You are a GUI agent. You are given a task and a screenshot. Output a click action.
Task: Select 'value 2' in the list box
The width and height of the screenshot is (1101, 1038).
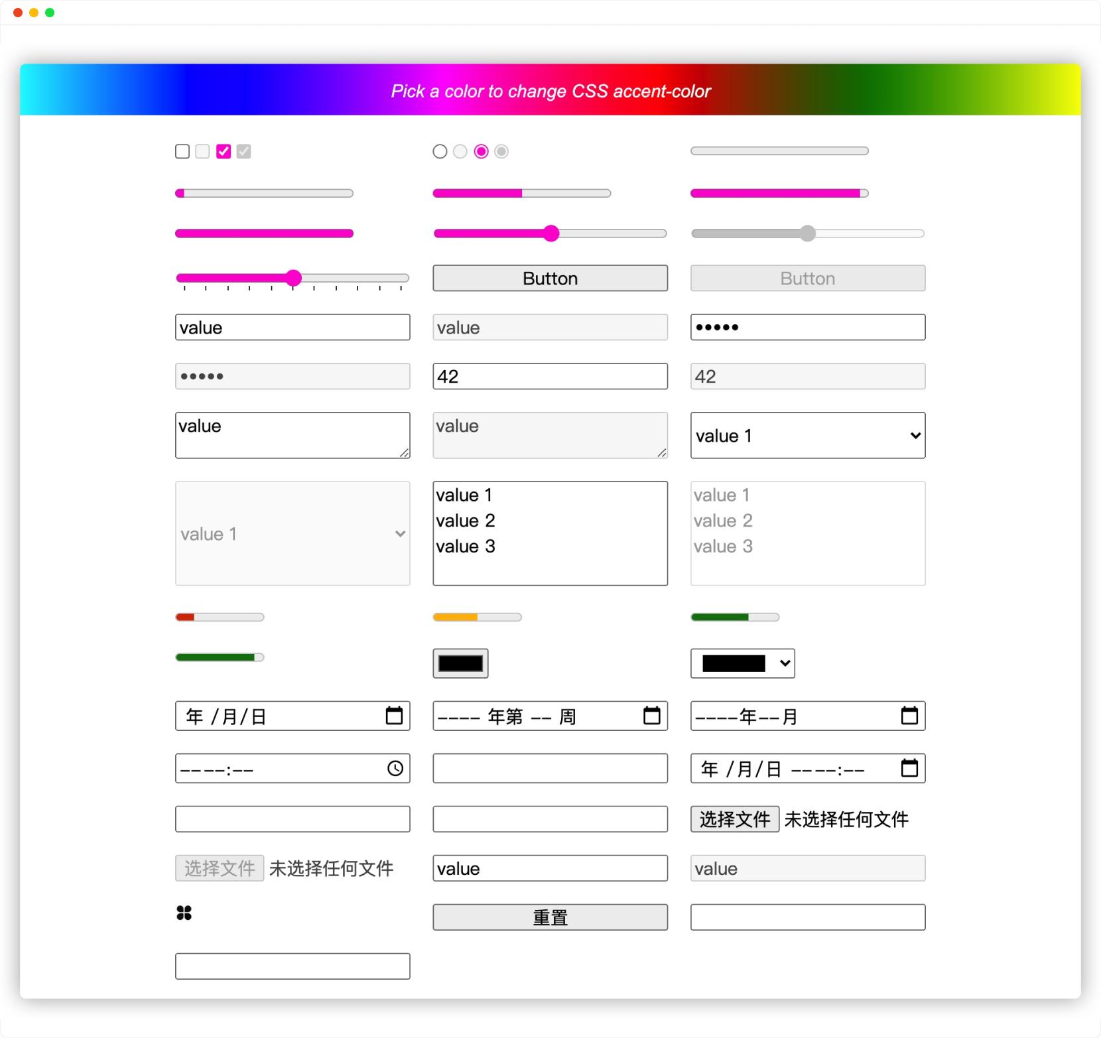click(466, 521)
